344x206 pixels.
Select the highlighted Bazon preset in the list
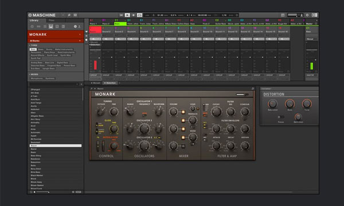click(x=56, y=145)
